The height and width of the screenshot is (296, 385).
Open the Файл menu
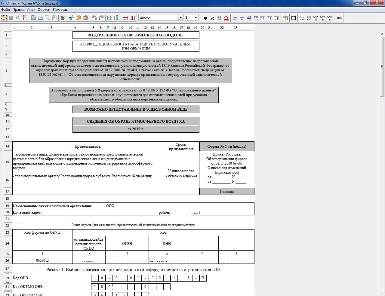(x=5, y=10)
